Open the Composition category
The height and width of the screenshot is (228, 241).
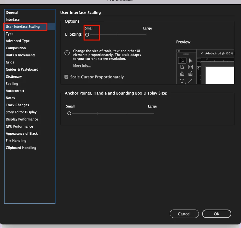30,48
